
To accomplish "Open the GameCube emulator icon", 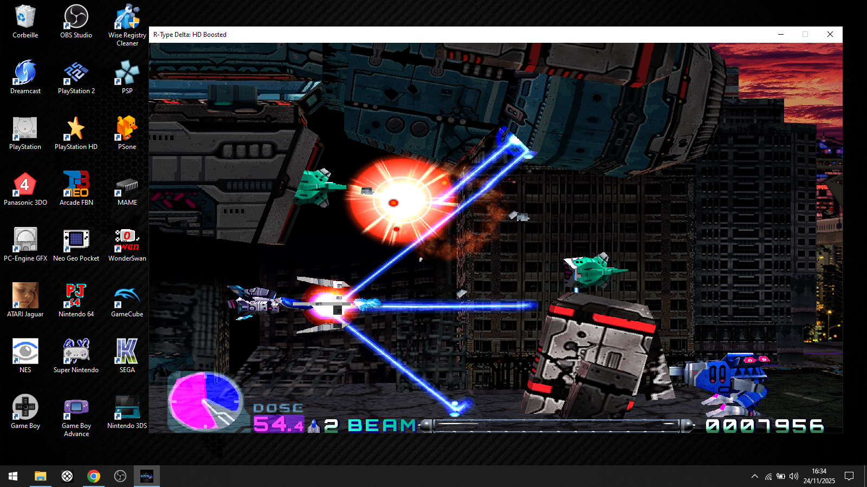I will pos(127,300).
